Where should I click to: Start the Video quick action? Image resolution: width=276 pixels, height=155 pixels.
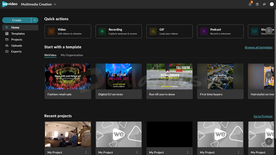68,31
